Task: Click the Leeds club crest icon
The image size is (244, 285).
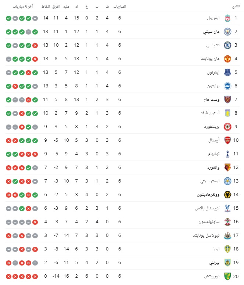Action: pyautogui.click(x=227, y=249)
